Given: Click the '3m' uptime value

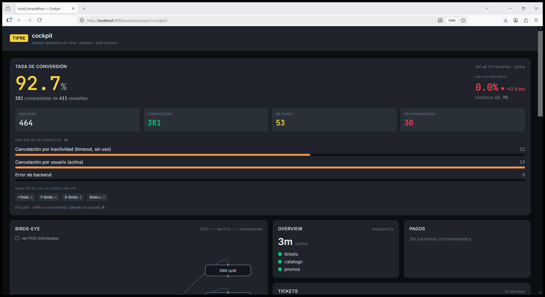Looking at the screenshot, I should pyautogui.click(x=285, y=242).
